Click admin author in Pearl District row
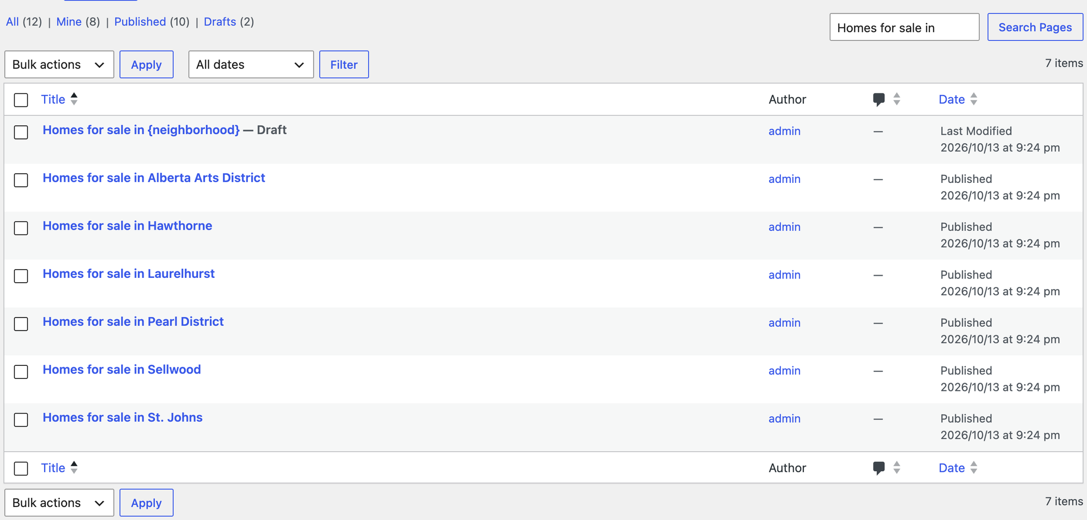The height and width of the screenshot is (520, 1087). pos(784,323)
